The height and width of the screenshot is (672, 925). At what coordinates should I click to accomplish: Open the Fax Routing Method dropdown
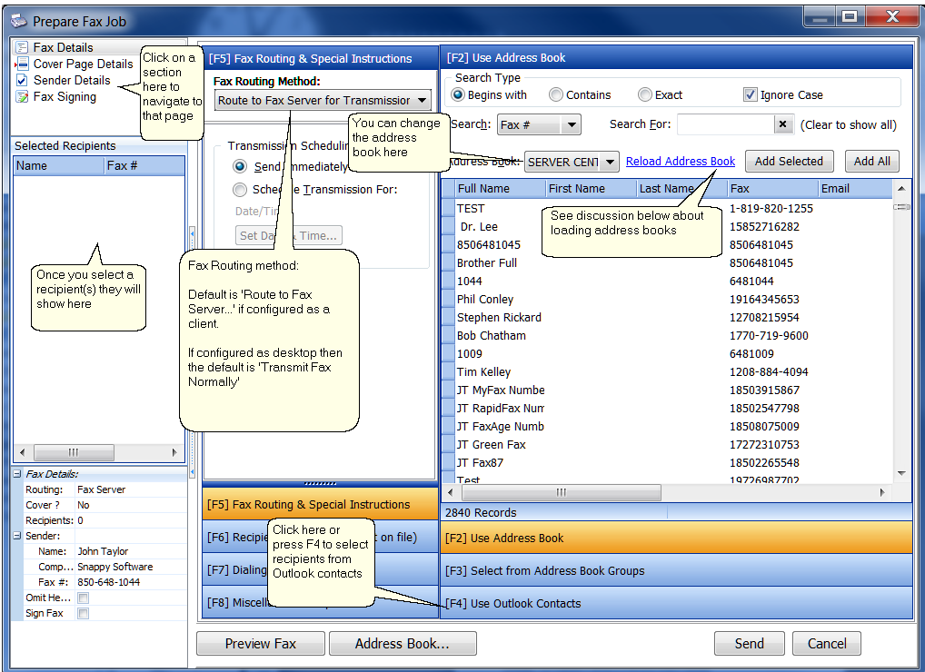click(x=423, y=101)
